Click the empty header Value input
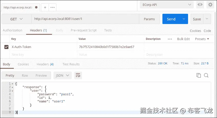The image size is (217, 118). click(111, 55)
